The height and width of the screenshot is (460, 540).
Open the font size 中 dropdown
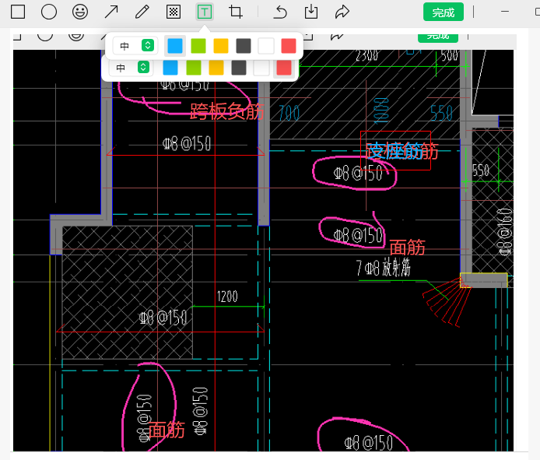click(135, 45)
